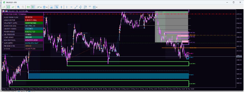Zoom in on the chart
The image size is (245, 92).
[x=18, y=7]
